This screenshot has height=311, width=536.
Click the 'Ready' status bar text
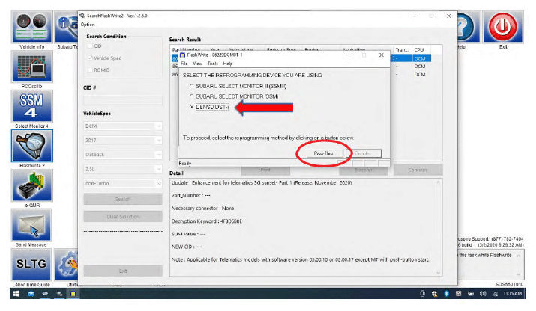point(185,164)
